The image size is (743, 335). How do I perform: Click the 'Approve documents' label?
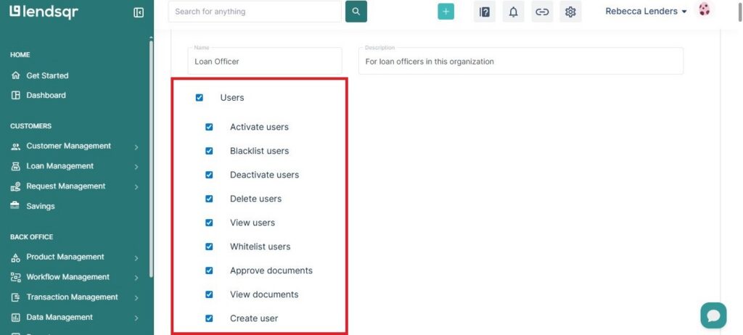pos(271,270)
